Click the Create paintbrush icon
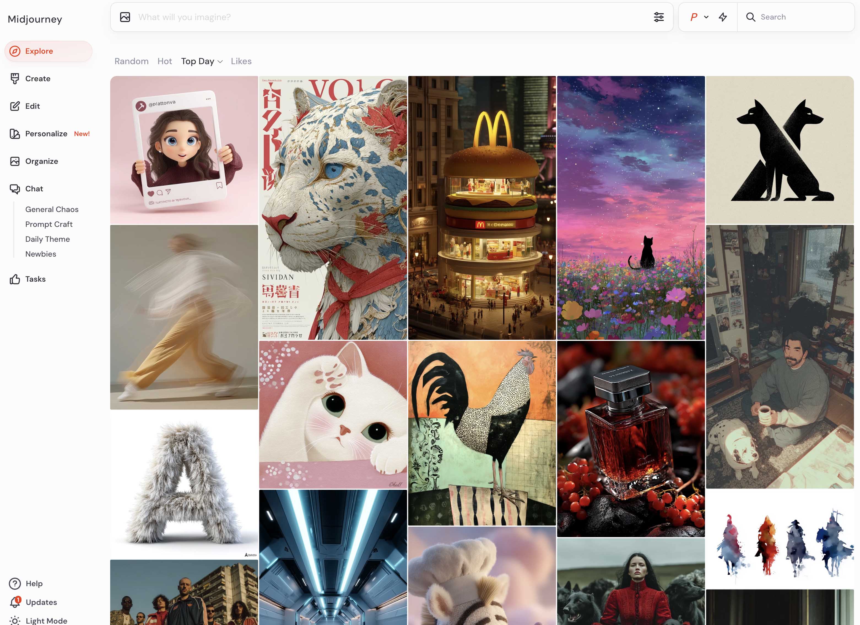The image size is (860, 625). coord(15,78)
